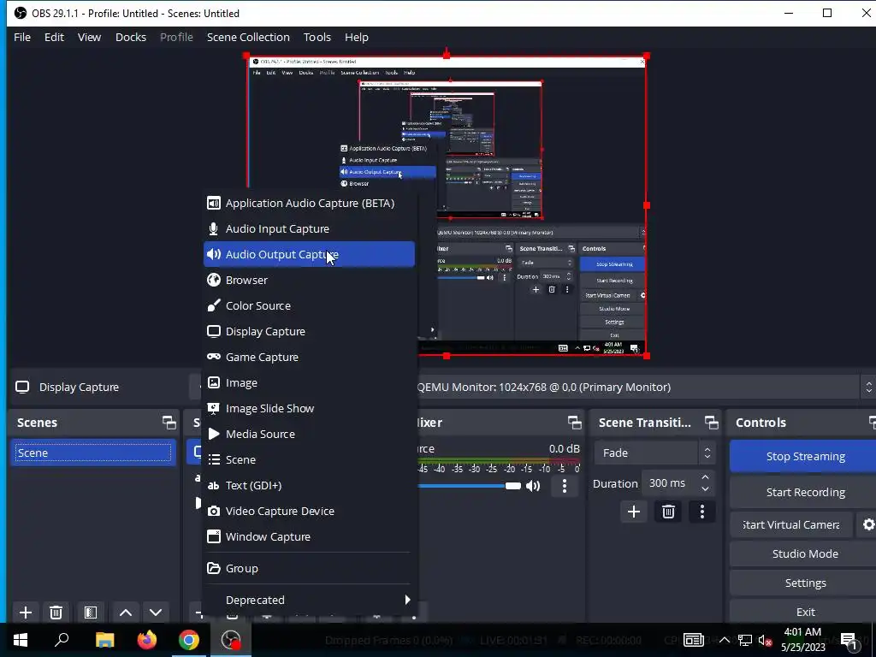This screenshot has height=657, width=876.
Task: Open the Tools menu
Action: (317, 38)
